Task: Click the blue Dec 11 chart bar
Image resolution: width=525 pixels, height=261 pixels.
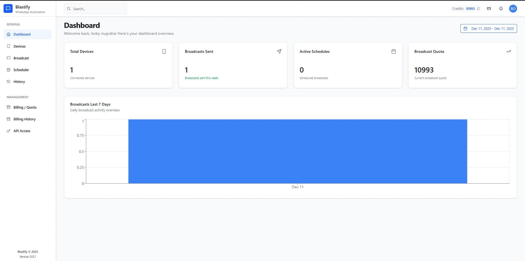Action: [x=298, y=151]
